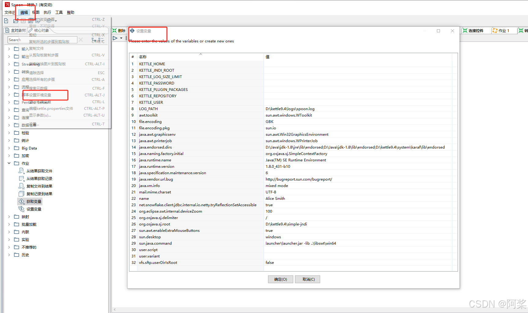The width and height of the screenshot is (528, 313).
Task: Open the run options dropdown arrow
Action: click(121, 38)
